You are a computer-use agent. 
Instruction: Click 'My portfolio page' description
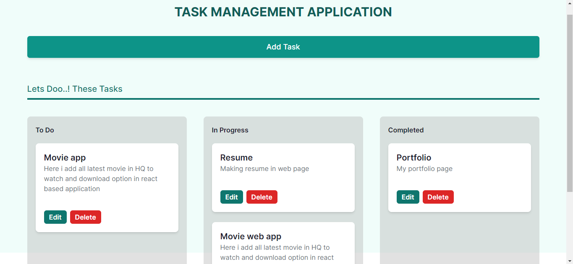[424, 169]
